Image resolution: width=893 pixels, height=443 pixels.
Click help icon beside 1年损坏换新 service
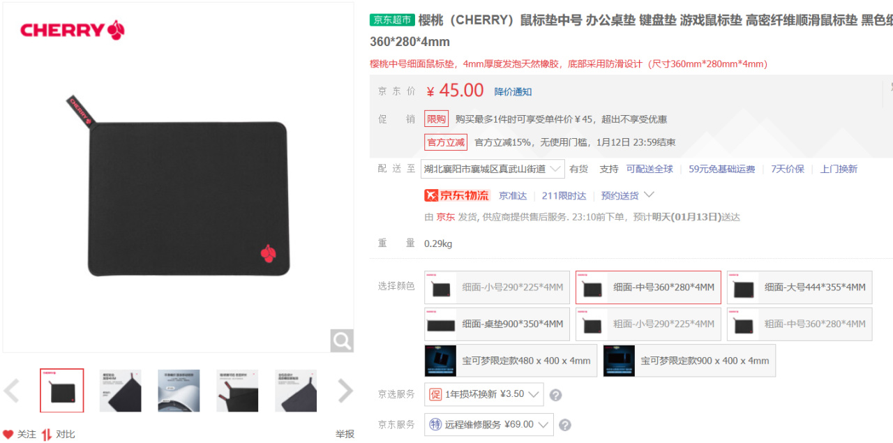[555, 395]
